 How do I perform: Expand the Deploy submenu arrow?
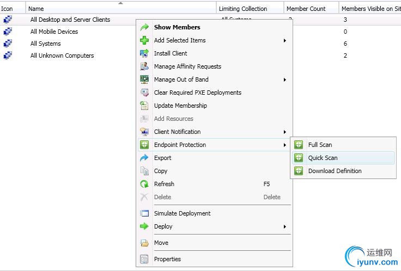click(x=284, y=226)
